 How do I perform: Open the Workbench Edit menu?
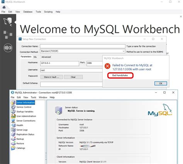click(x=10, y=12)
